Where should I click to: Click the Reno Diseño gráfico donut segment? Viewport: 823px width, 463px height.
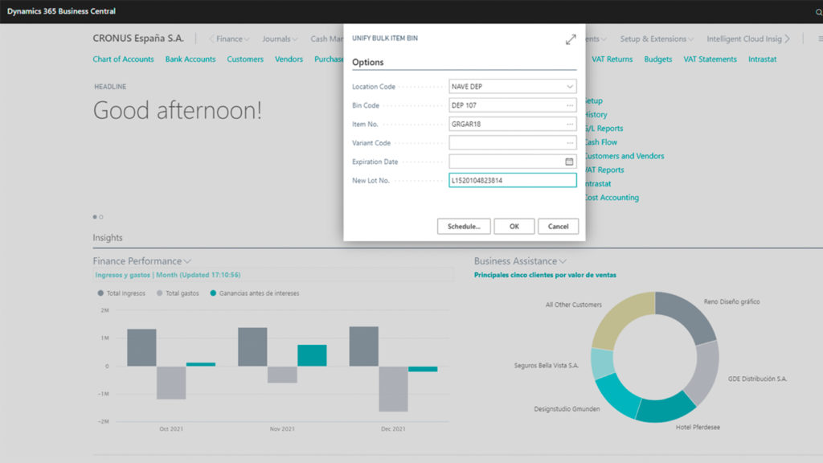point(688,314)
